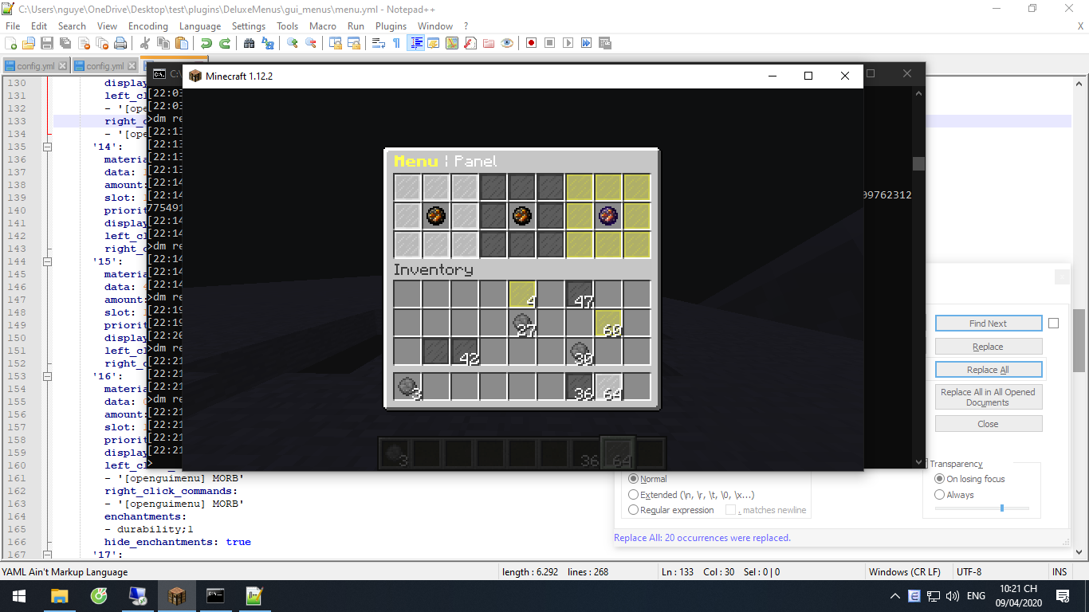Save the current file via toolbar
The width and height of the screenshot is (1089, 612).
point(46,43)
